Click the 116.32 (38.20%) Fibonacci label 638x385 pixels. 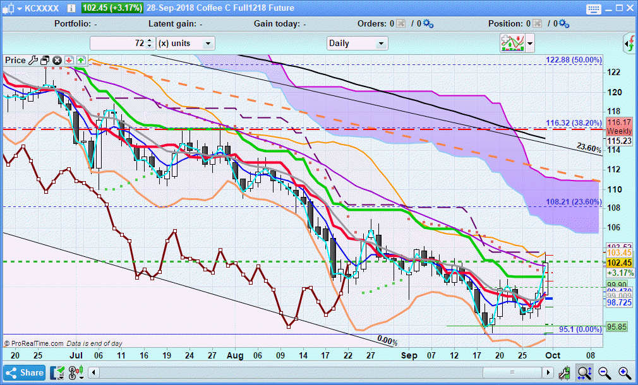pyautogui.click(x=574, y=123)
